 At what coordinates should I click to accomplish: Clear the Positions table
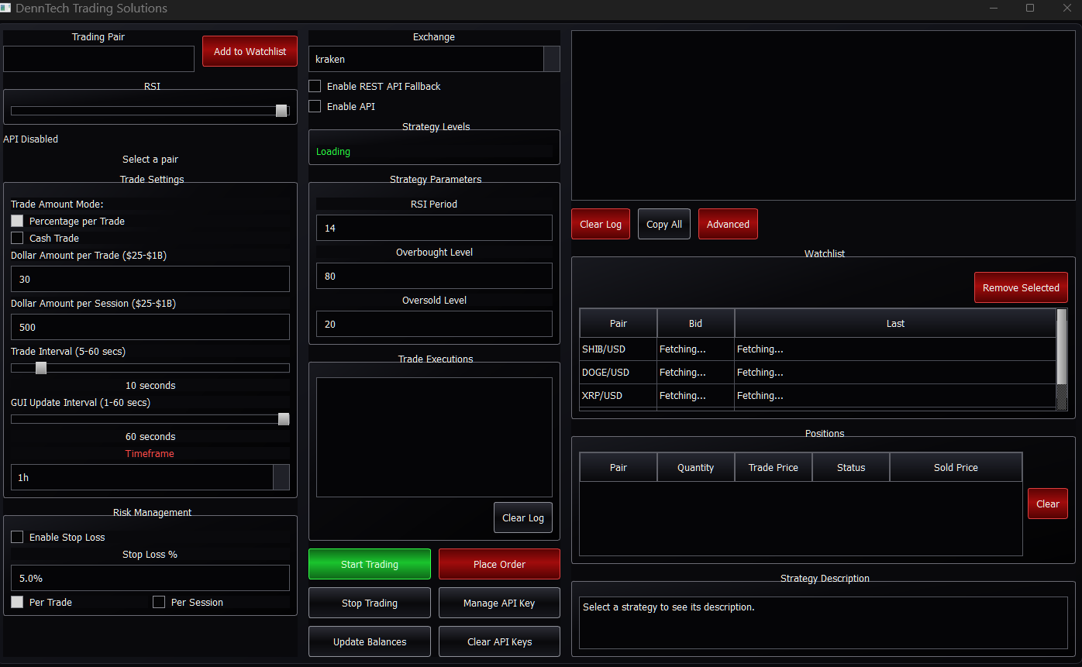1047,504
